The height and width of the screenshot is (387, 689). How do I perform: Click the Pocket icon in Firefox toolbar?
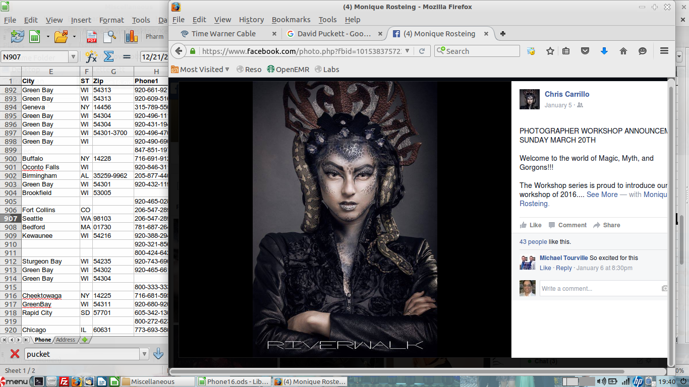(585, 51)
